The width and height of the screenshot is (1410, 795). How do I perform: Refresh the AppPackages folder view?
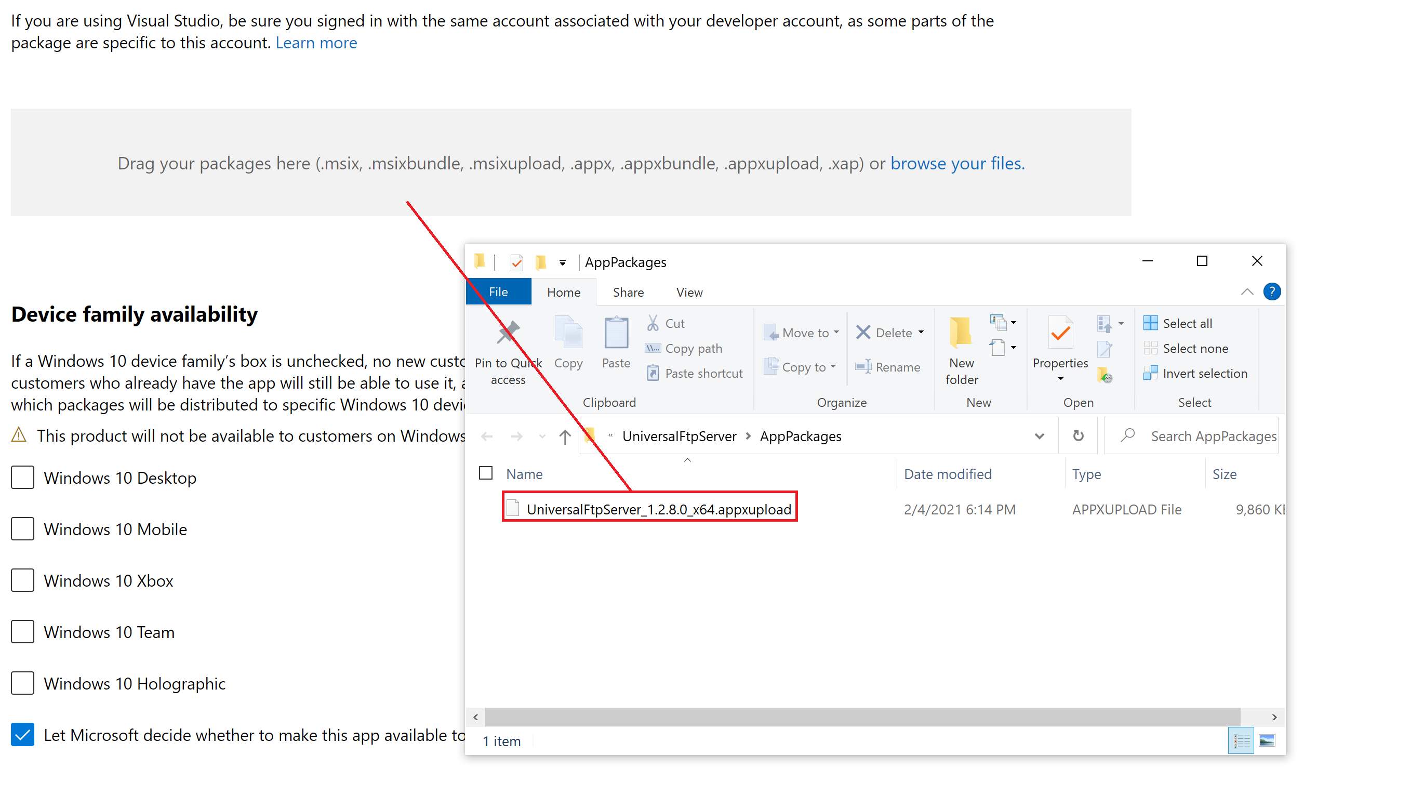tap(1078, 436)
